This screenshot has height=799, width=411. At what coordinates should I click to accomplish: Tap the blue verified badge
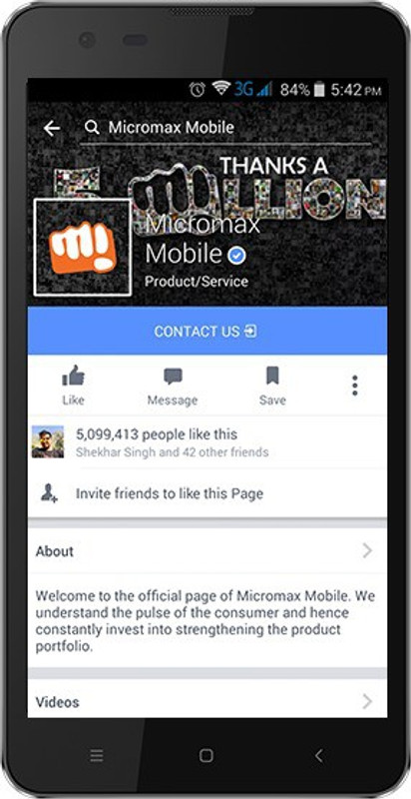pyautogui.click(x=236, y=256)
